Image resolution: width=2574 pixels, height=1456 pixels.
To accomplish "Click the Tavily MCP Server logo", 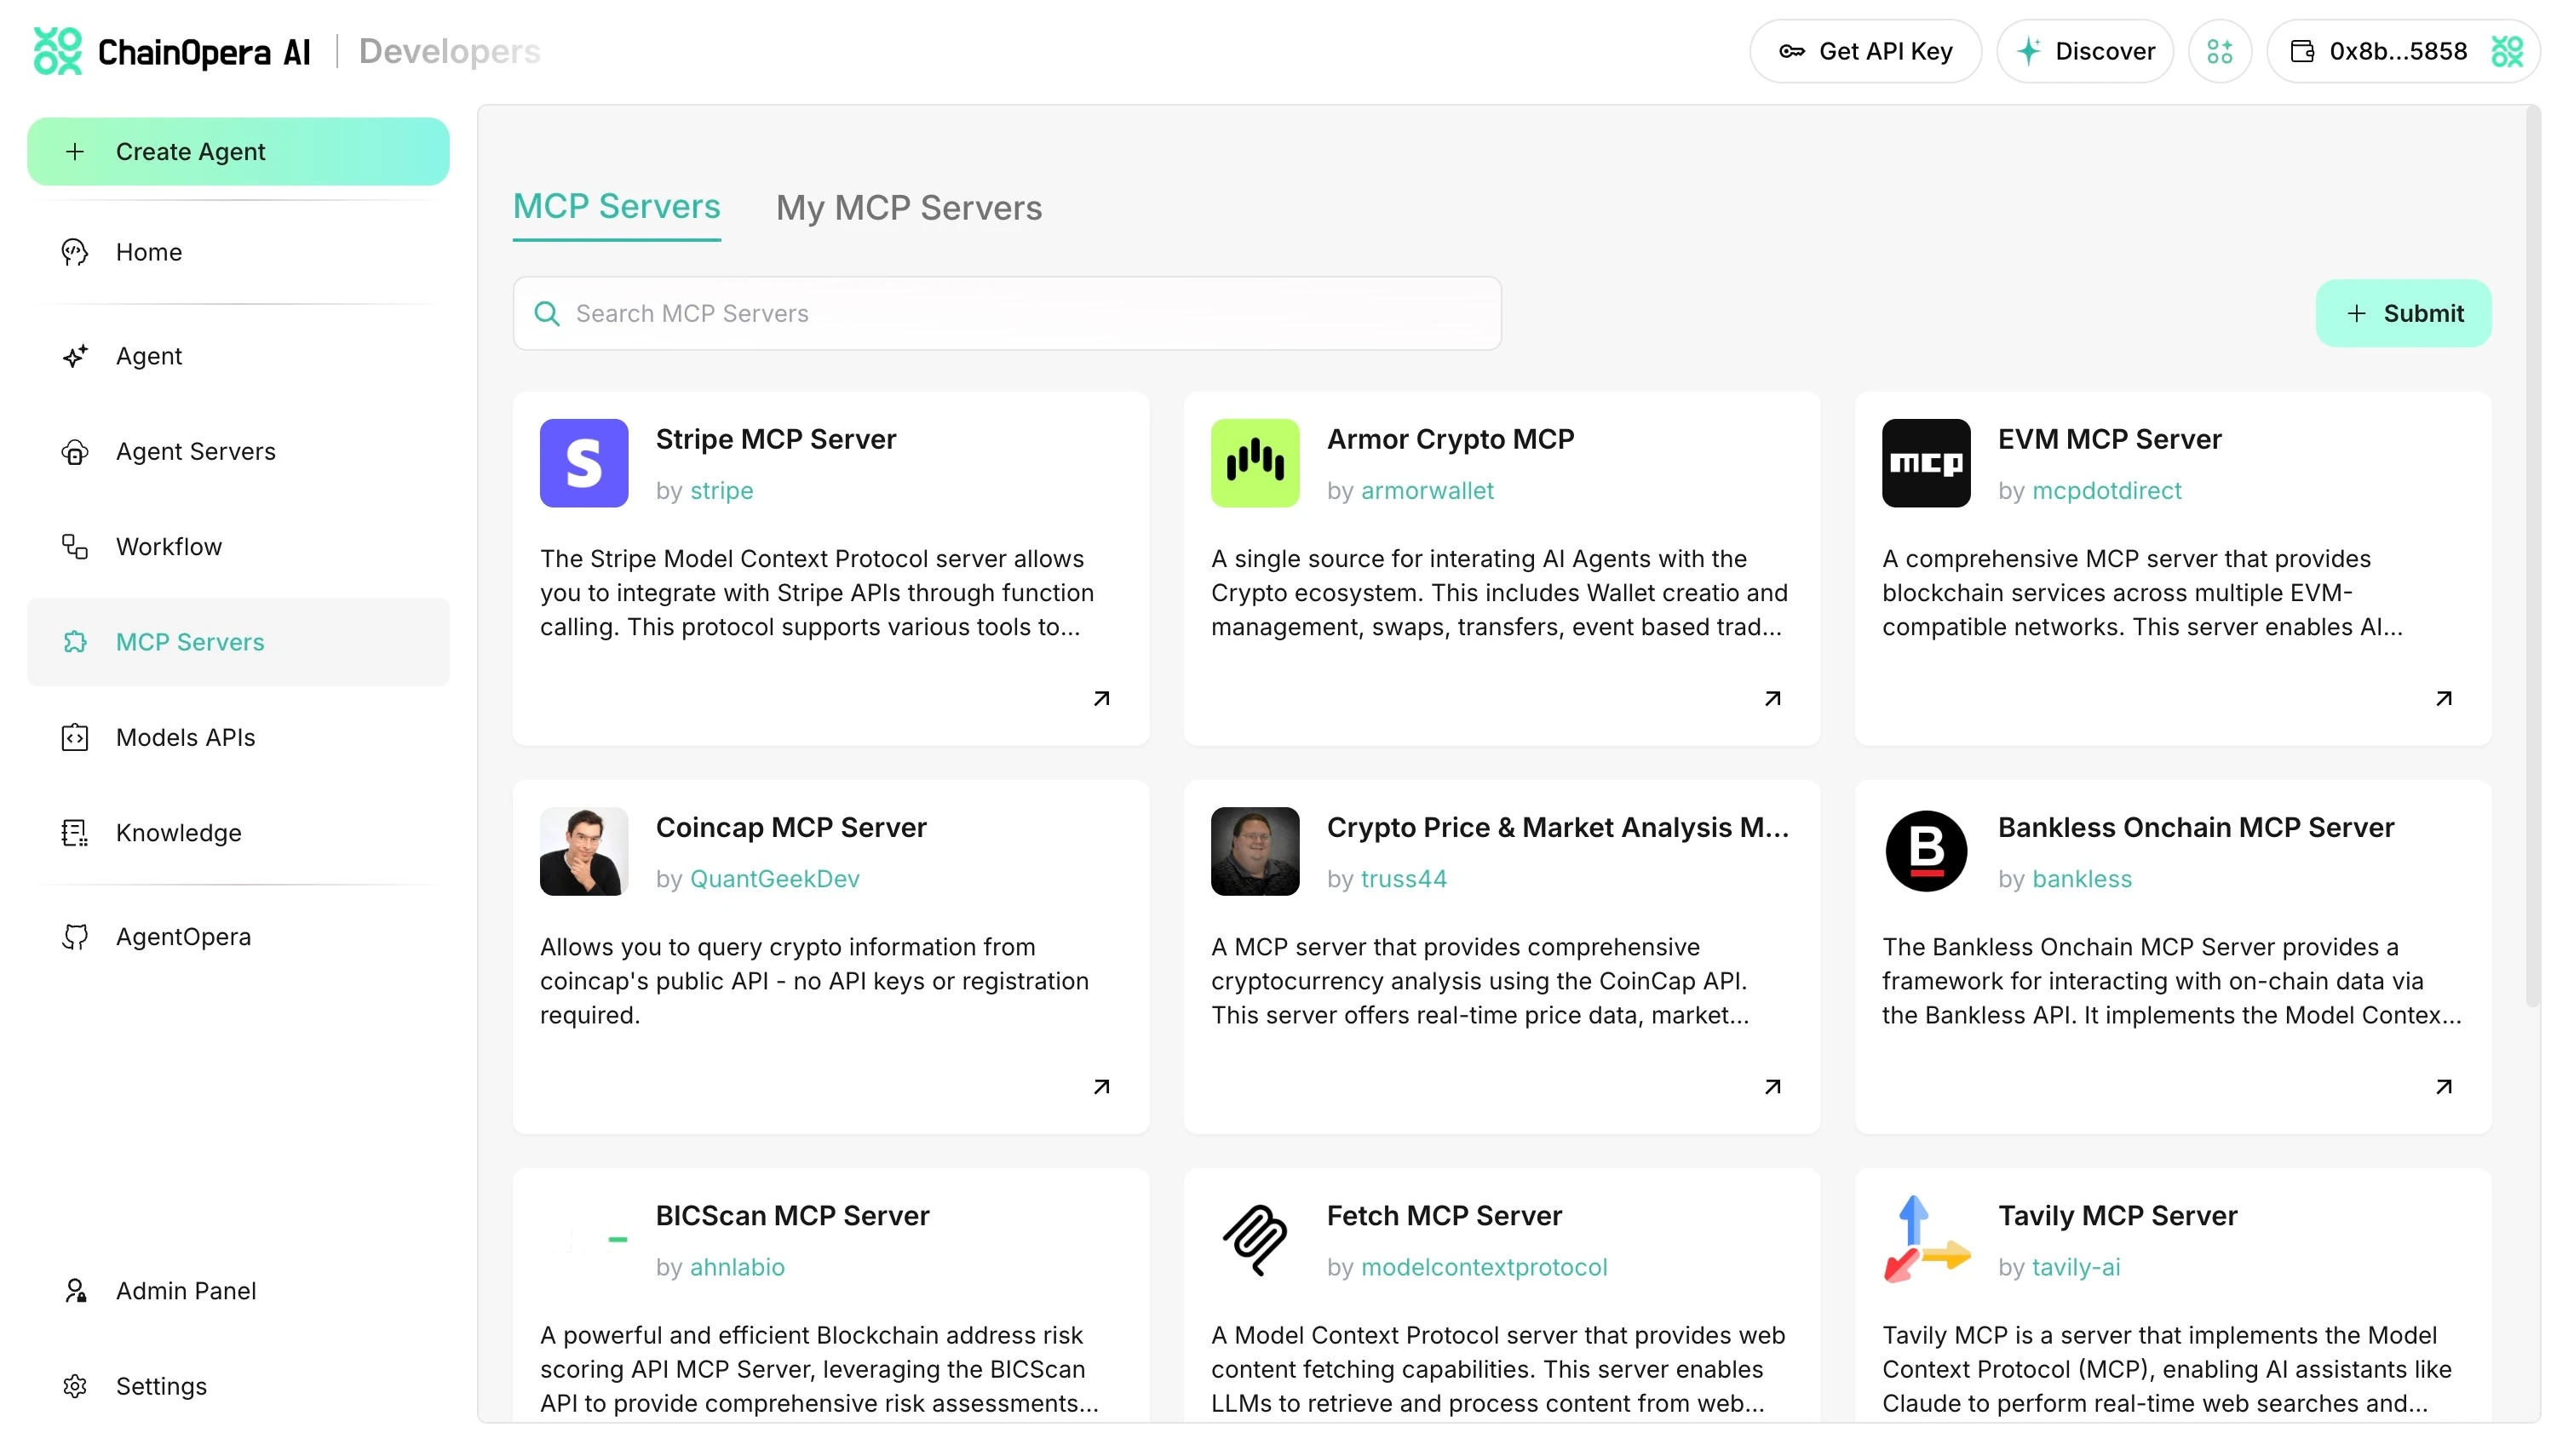I will tap(1925, 1239).
